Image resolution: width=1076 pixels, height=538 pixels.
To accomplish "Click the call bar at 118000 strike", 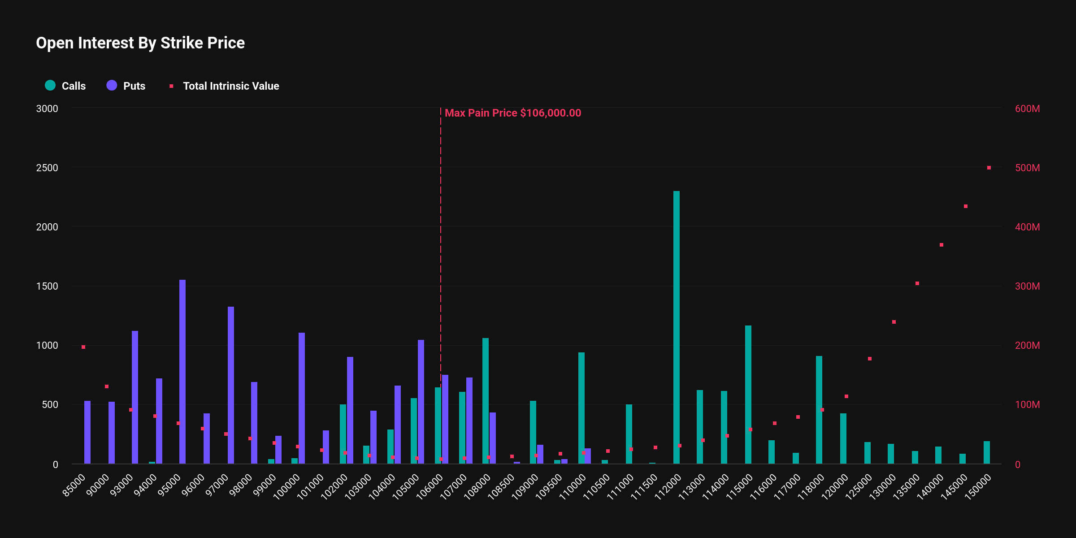I will coord(819,410).
